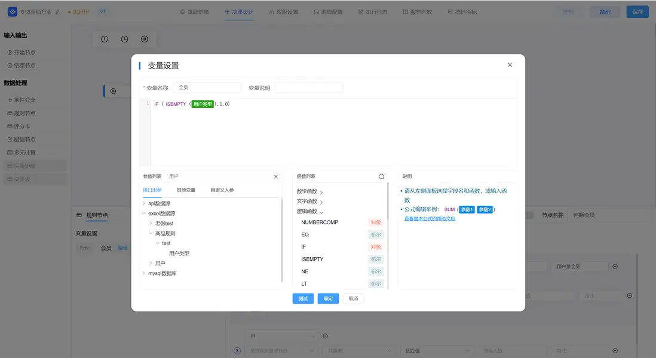
Task: Click the app logo icon
Action: pos(13,12)
